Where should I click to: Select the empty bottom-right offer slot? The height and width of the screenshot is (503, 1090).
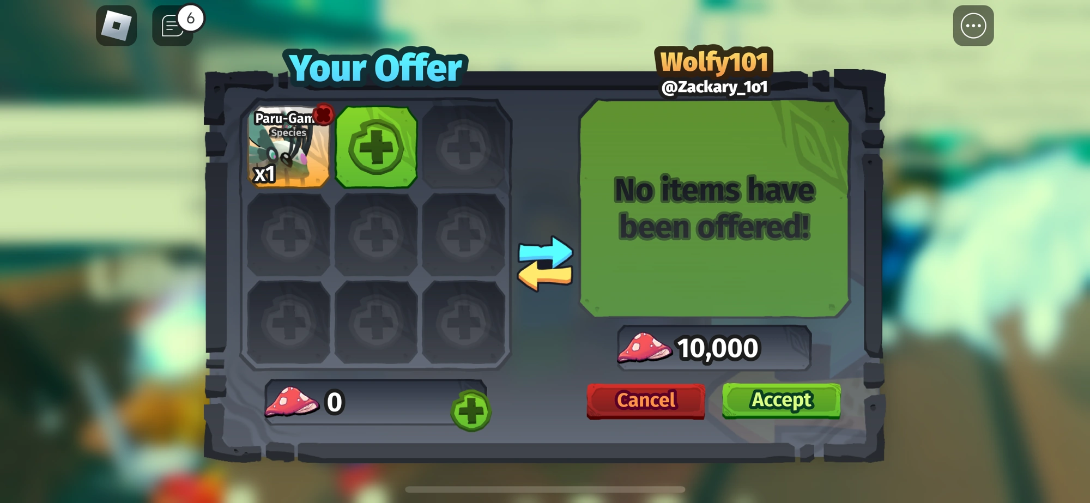pos(464,322)
